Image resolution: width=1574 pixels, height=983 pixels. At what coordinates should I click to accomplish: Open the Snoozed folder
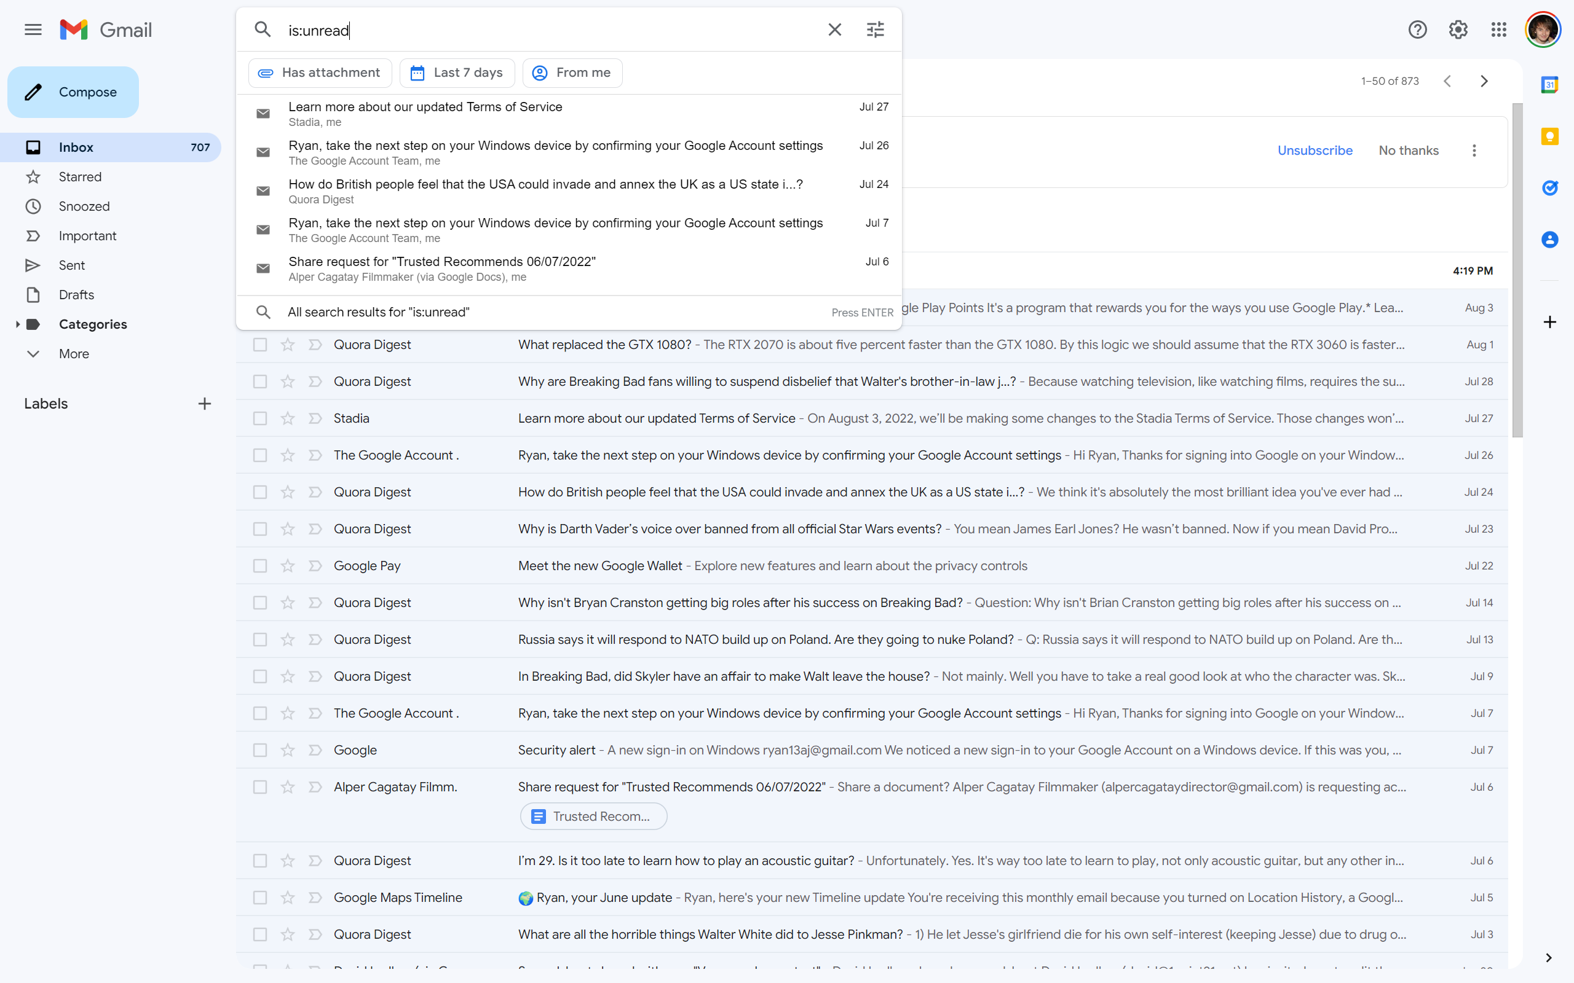111,206
